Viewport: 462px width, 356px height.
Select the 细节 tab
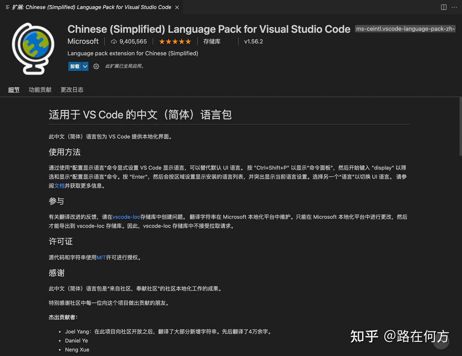[13, 90]
